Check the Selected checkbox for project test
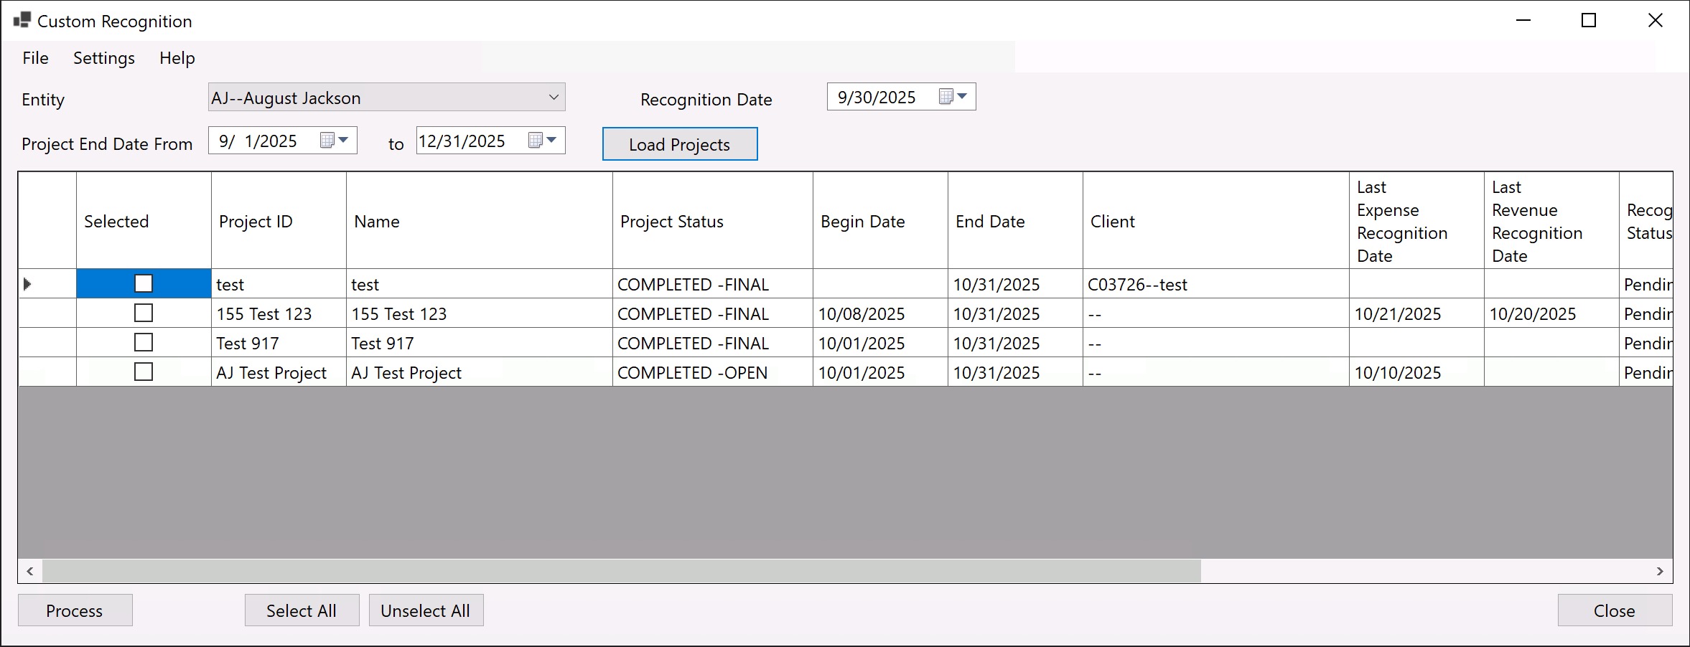Image resolution: width=1690 pixels, height=647 pixels. coord(144,283)
